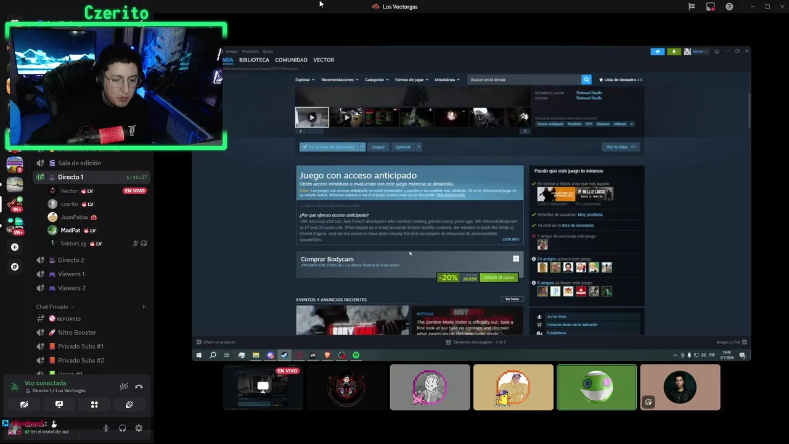Screen dimensions: 789x444
Task: Click the share screen button
Action: 59,405
